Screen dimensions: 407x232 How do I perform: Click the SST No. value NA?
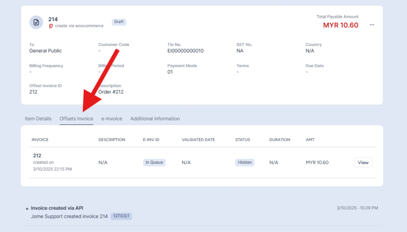click(240, 51)
